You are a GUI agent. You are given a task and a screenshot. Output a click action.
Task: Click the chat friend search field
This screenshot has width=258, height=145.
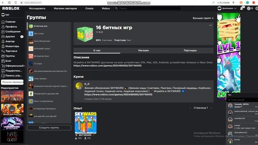242,100
